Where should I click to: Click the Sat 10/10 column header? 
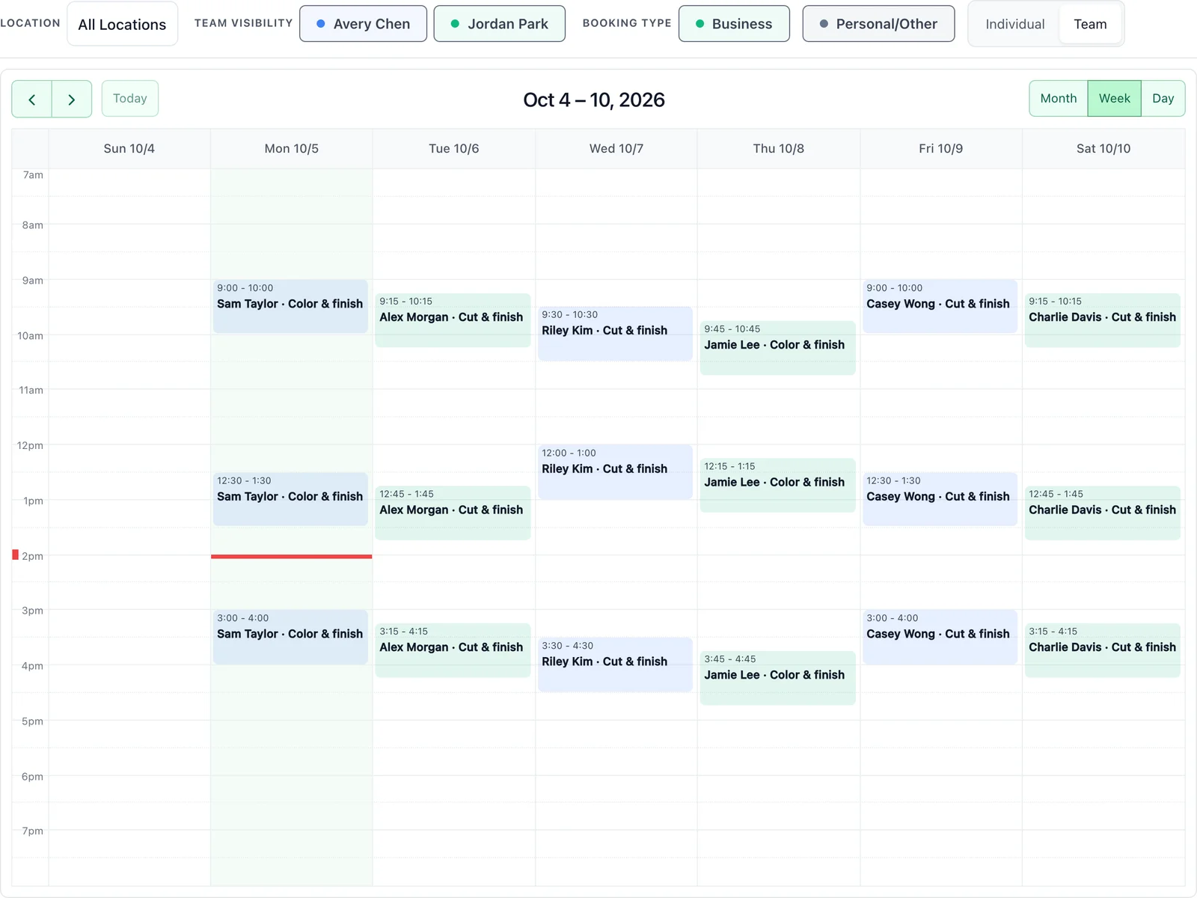coord(1103,148)
